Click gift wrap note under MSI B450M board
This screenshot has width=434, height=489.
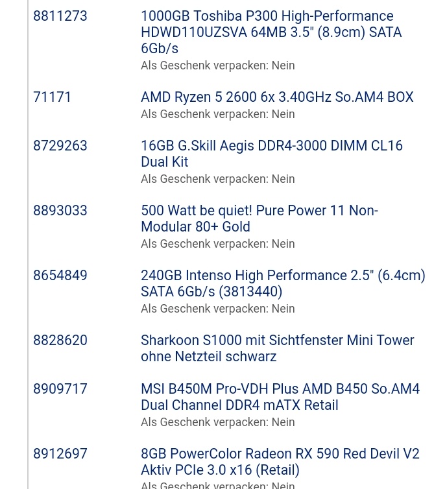218,422
